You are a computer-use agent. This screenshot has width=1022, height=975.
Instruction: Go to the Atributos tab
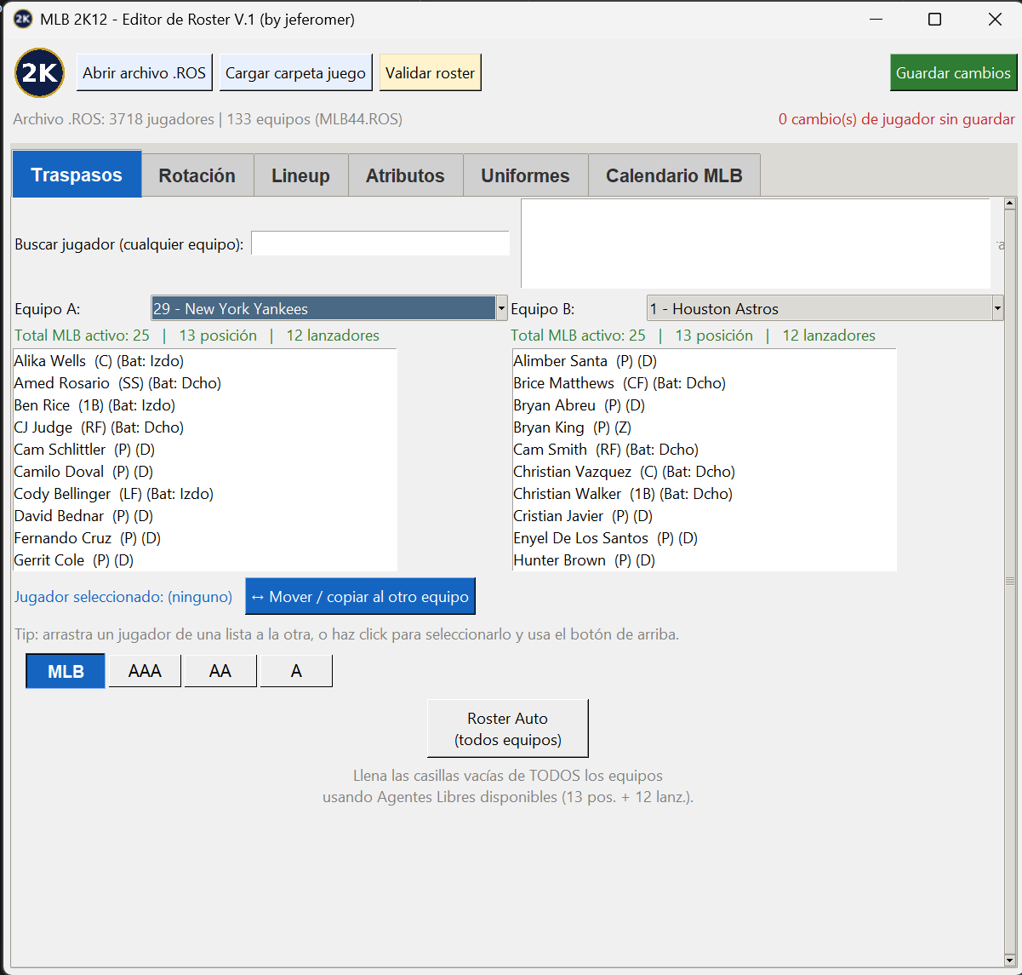405,175
